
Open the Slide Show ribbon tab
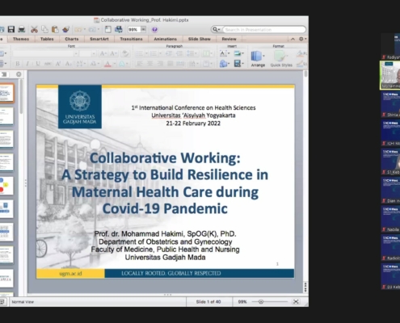[x=200, y=39]
